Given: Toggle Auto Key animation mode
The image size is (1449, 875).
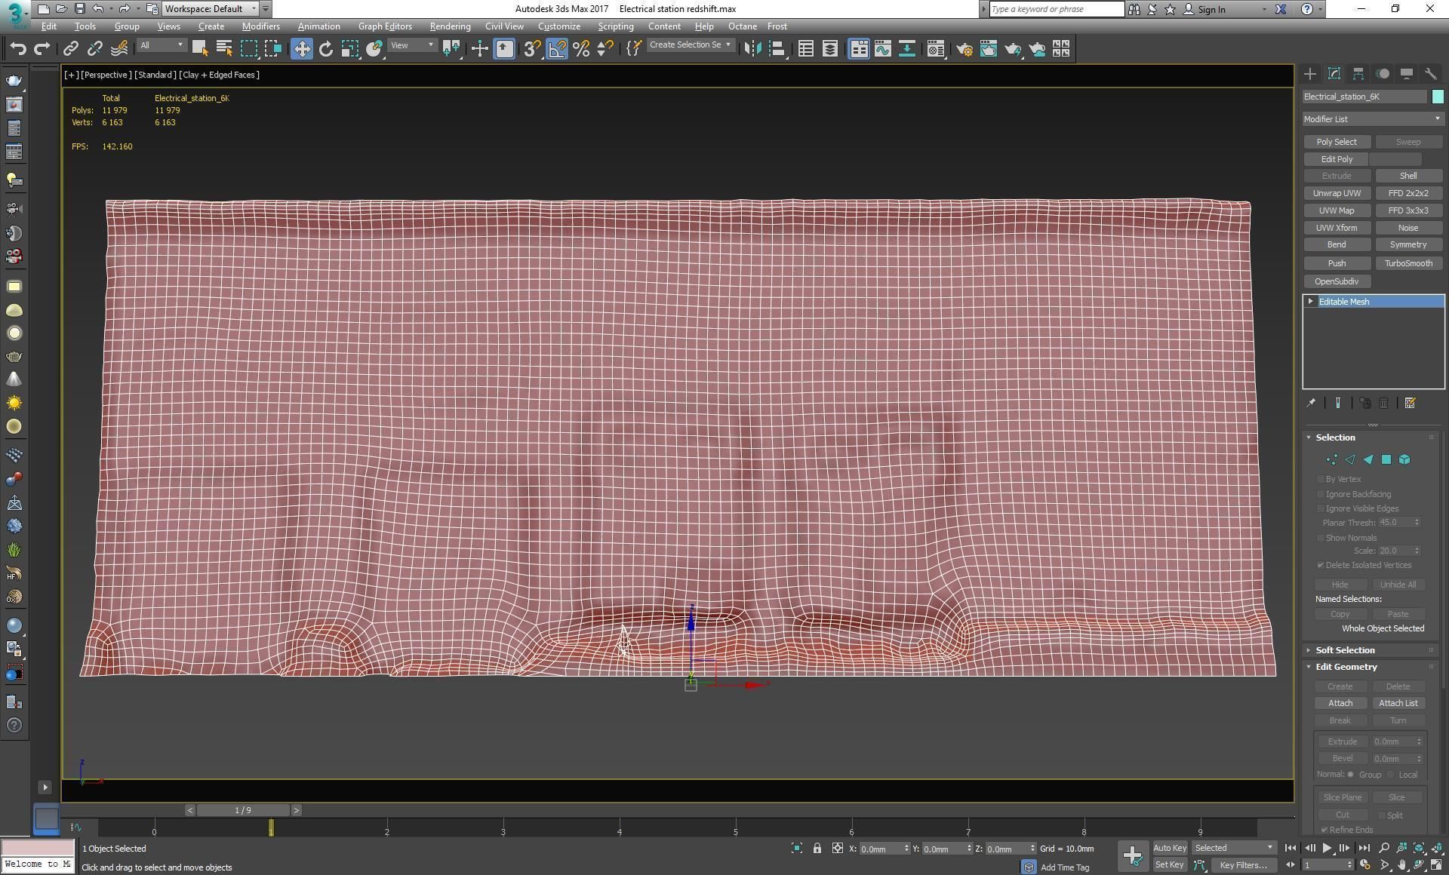Looking at the screenshot, I should [x=1170, y=848].
